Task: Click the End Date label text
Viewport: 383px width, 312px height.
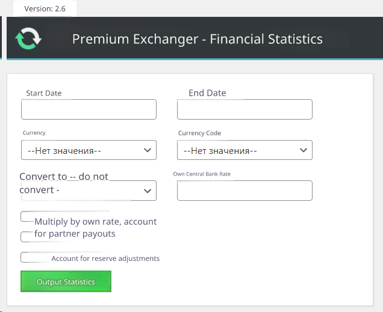Action: click(207, 93)
